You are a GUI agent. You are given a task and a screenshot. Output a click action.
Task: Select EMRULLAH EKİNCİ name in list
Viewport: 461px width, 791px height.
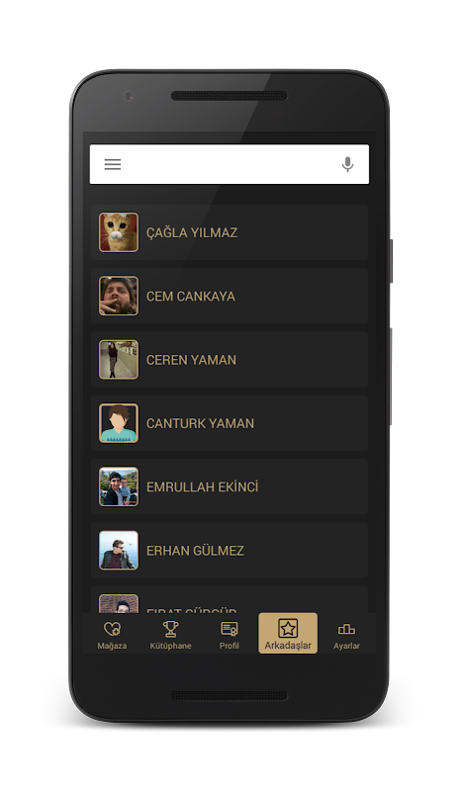203,486
